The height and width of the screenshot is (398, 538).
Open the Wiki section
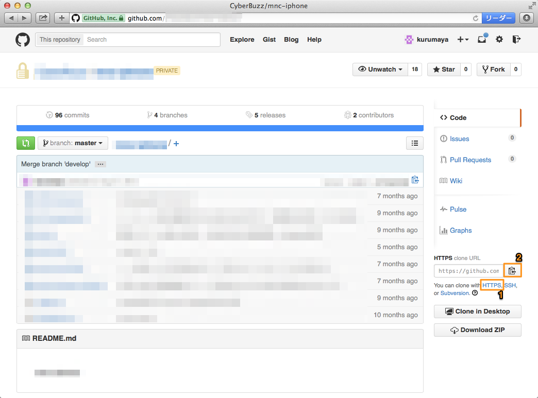pos(456,181)
